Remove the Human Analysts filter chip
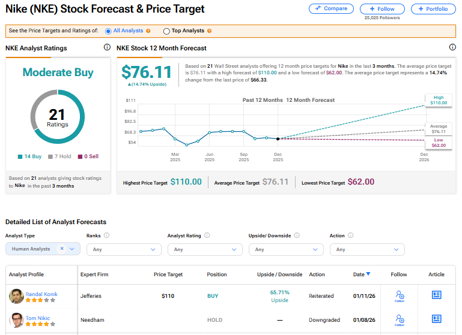 tap(62, 249)
